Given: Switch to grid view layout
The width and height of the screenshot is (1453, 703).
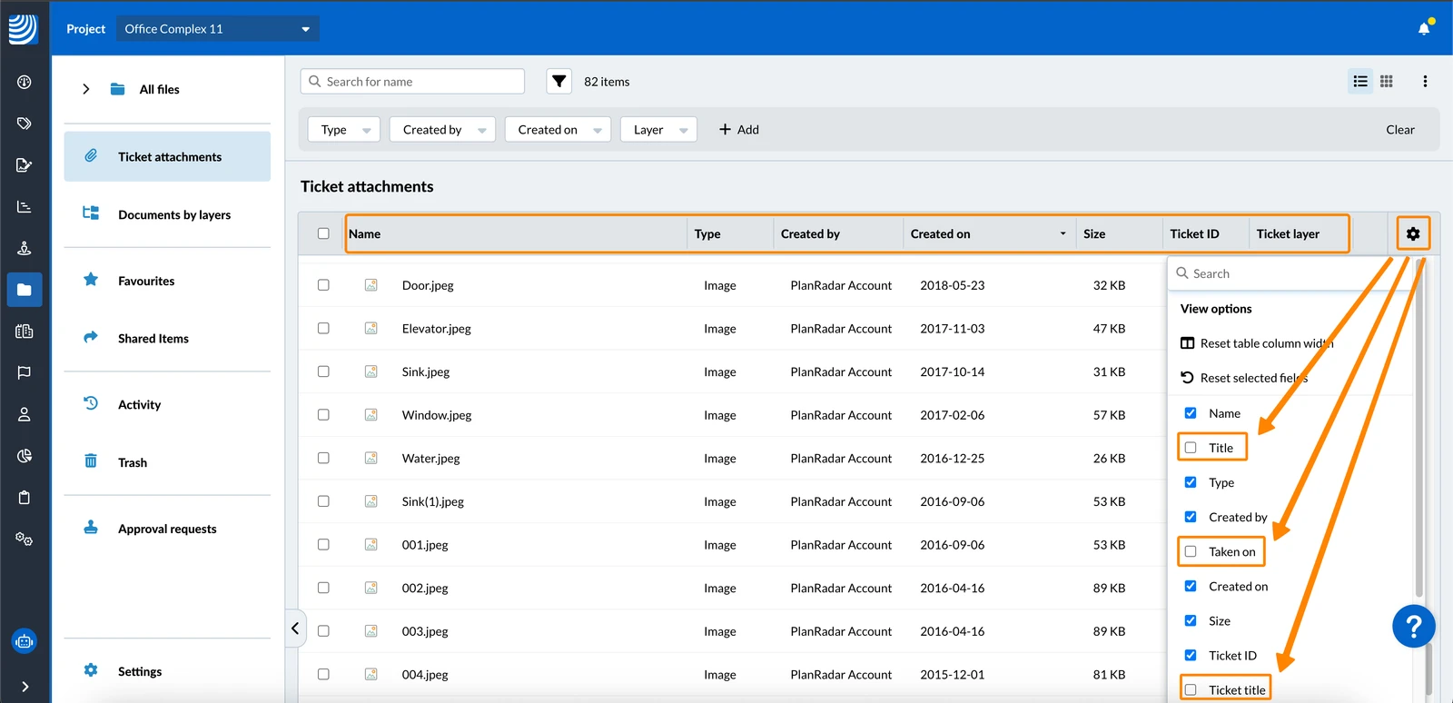Looking at the screenshot, I should pyautogui.click(x=1386, y=81).
